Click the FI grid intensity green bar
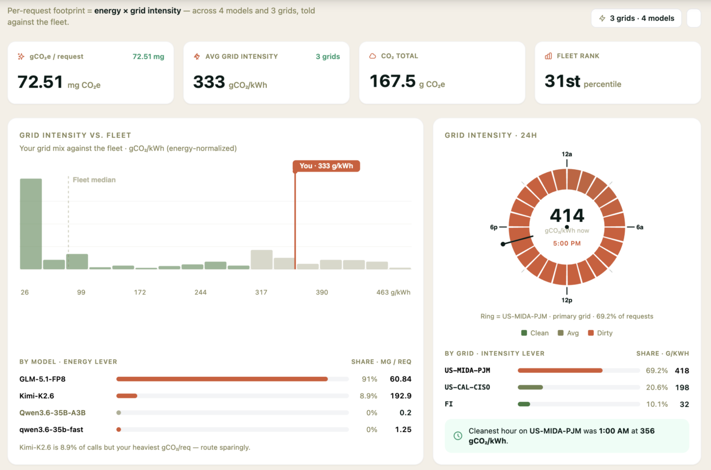This screenshot has height=470, width=711. pos(524,404)
